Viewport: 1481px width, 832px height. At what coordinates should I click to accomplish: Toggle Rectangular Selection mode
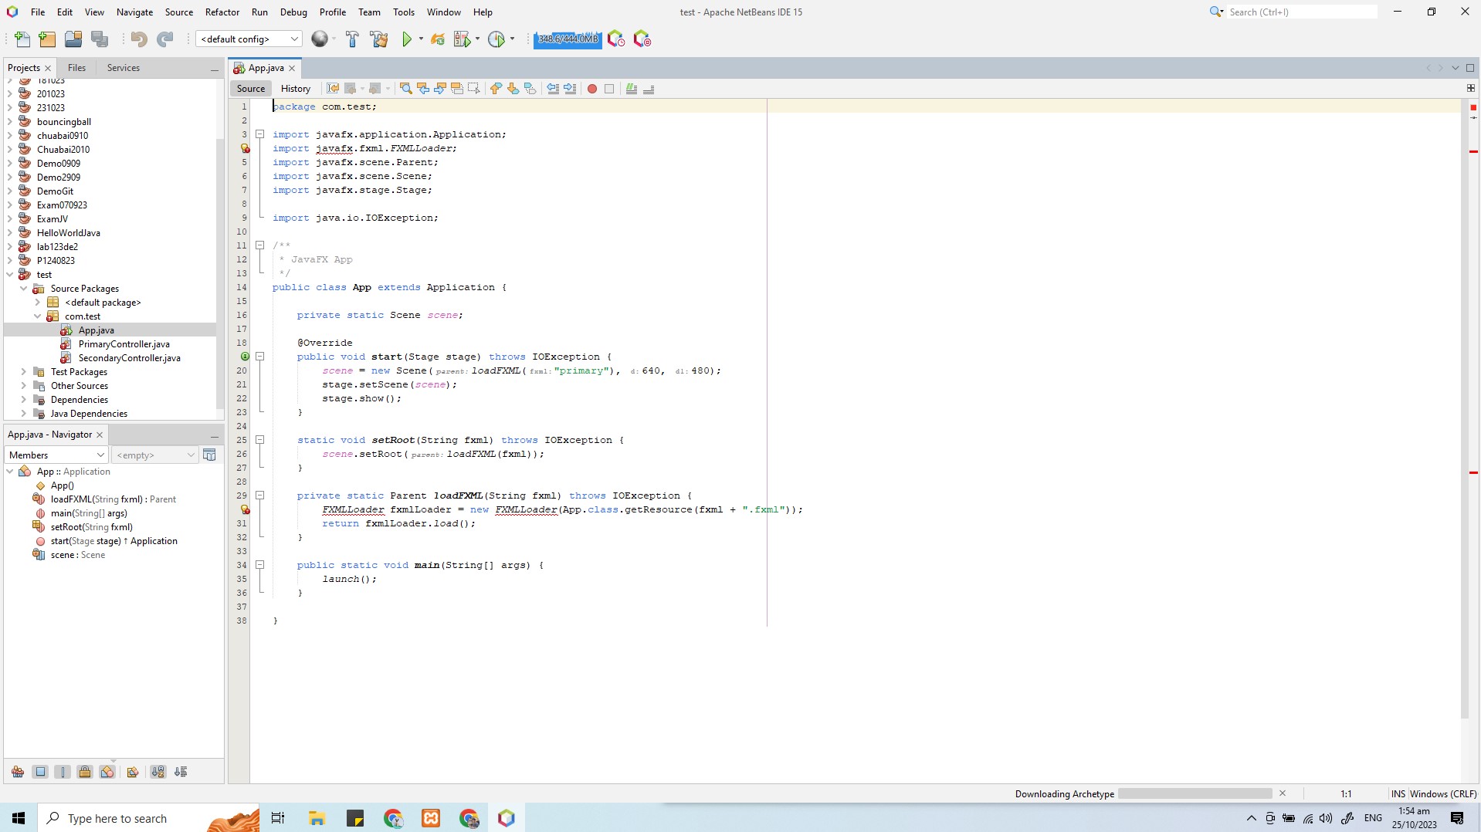point(474,89)
